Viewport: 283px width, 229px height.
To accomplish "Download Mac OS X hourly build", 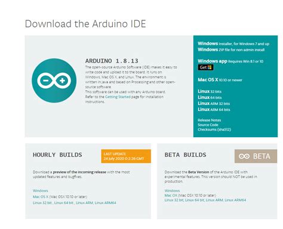I will [x=41, y=197].
